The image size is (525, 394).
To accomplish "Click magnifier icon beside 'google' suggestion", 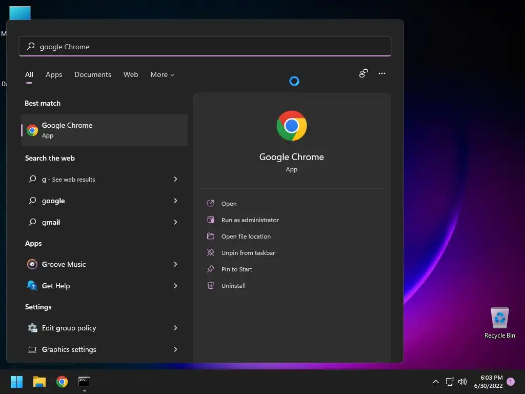I will pos(32,201).
